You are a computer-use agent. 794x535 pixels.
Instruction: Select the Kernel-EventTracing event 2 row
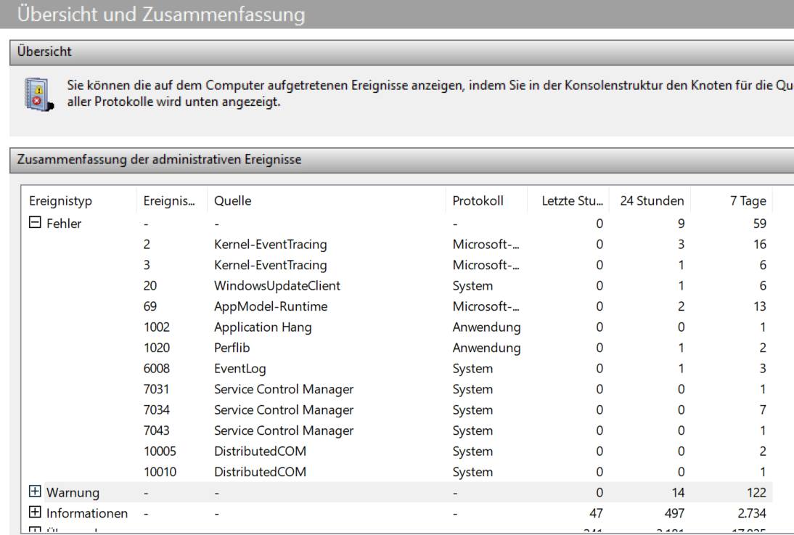[270, 245]
